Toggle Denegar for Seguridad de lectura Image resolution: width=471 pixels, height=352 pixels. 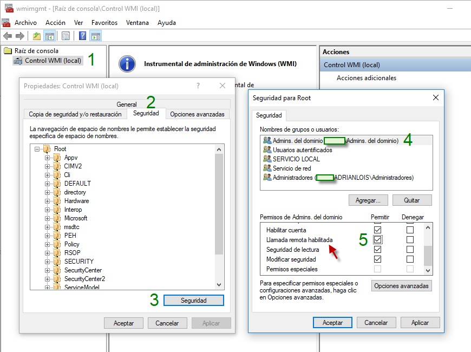click(x=410, y=250)
